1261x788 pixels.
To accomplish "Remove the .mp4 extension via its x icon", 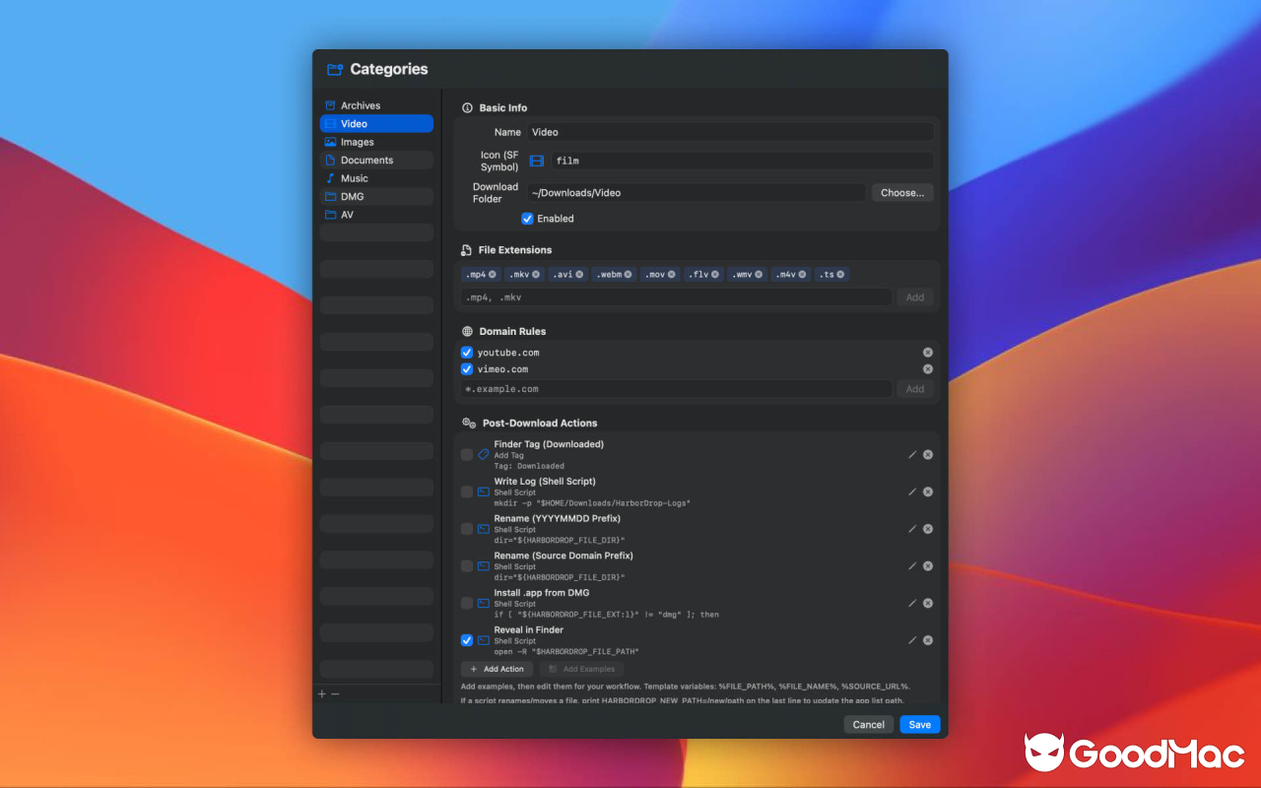I will pos(493,274).
